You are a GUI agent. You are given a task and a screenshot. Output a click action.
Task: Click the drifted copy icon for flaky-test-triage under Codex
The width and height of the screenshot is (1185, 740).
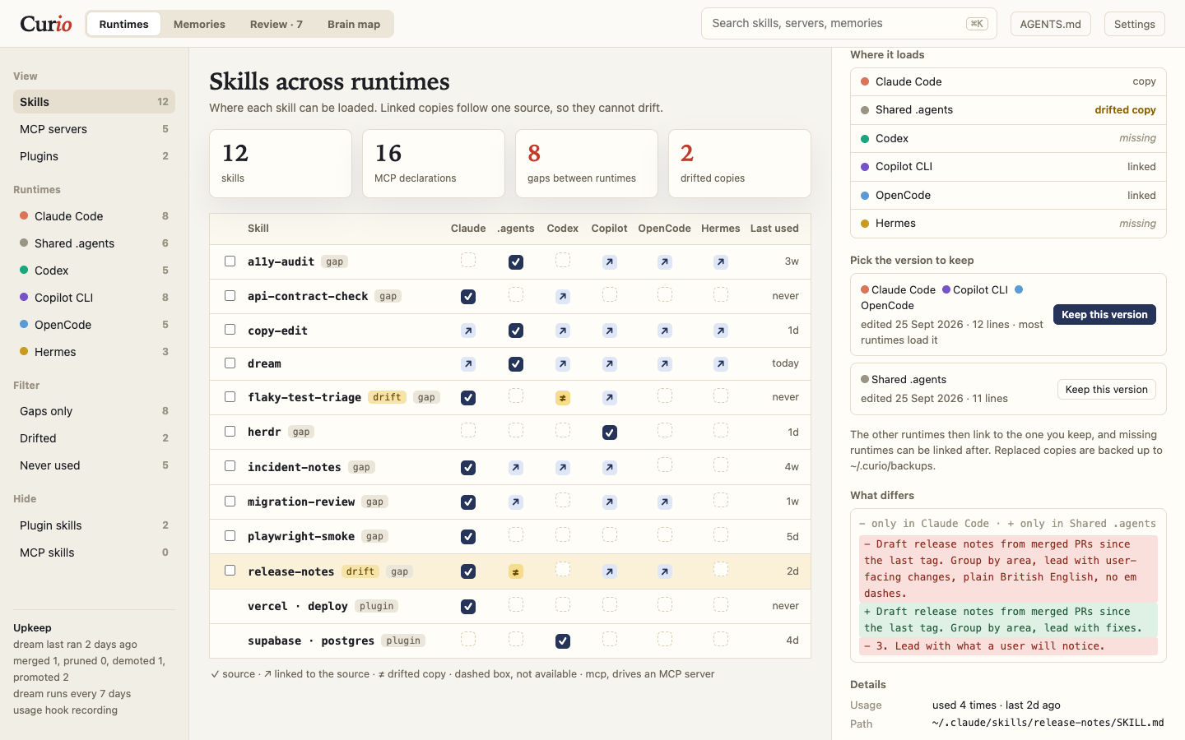pyautogui.click(x=563, y=398)
